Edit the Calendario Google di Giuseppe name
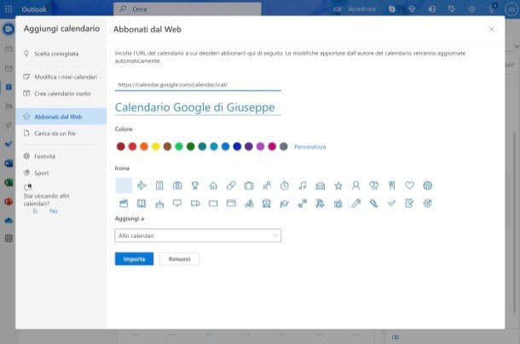The image size is (520, 344). point(198,107)
